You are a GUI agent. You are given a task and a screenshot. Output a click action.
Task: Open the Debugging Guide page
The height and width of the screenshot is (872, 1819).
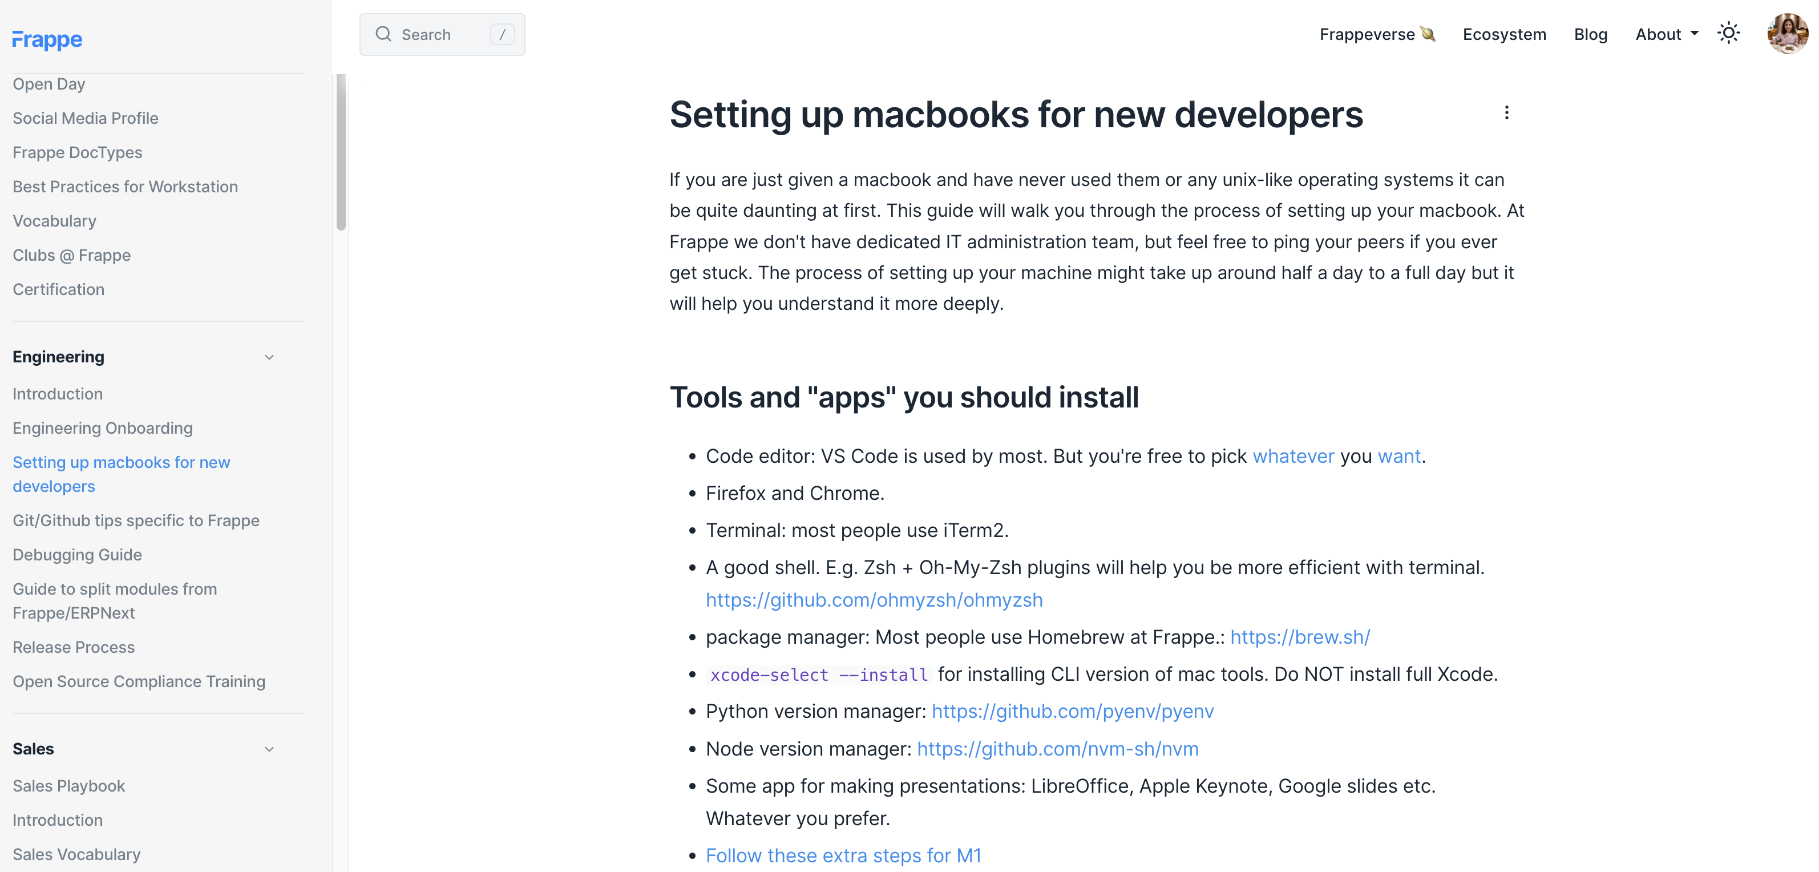tap(77, 555)
